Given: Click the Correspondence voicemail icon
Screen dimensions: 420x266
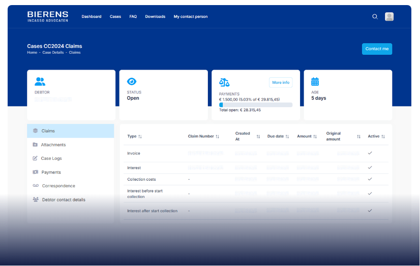Looking at the screenshot, I should pos(36,185).
